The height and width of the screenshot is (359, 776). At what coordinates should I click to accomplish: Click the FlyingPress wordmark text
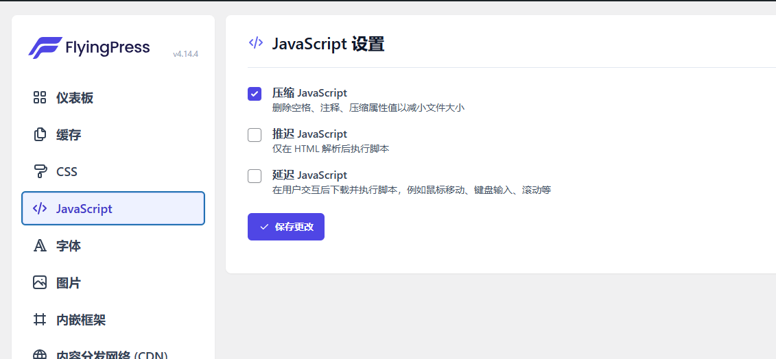tap(107, 47)
